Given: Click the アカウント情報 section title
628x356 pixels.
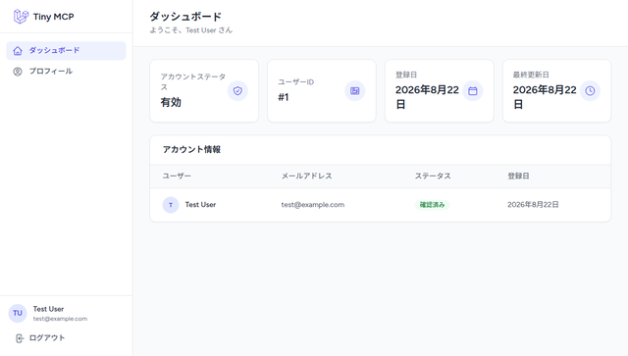Looking at the screenshot, I should [191, 150].
